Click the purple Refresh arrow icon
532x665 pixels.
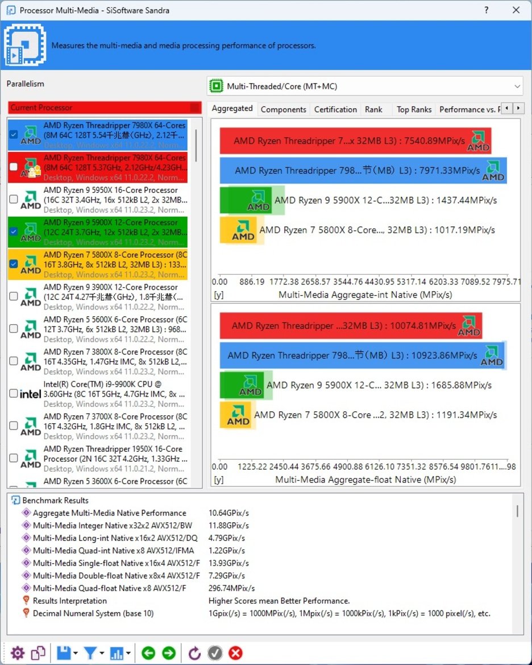(x=194, y=652)
